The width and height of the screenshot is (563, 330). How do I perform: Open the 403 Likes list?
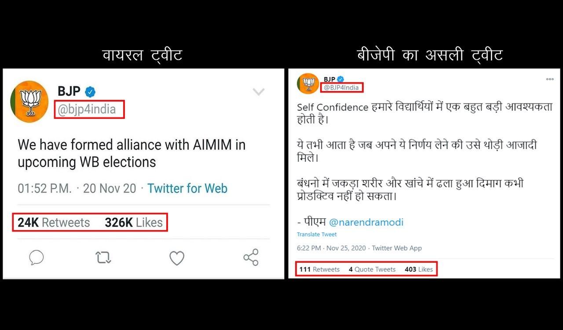click(x=419, y=269)
